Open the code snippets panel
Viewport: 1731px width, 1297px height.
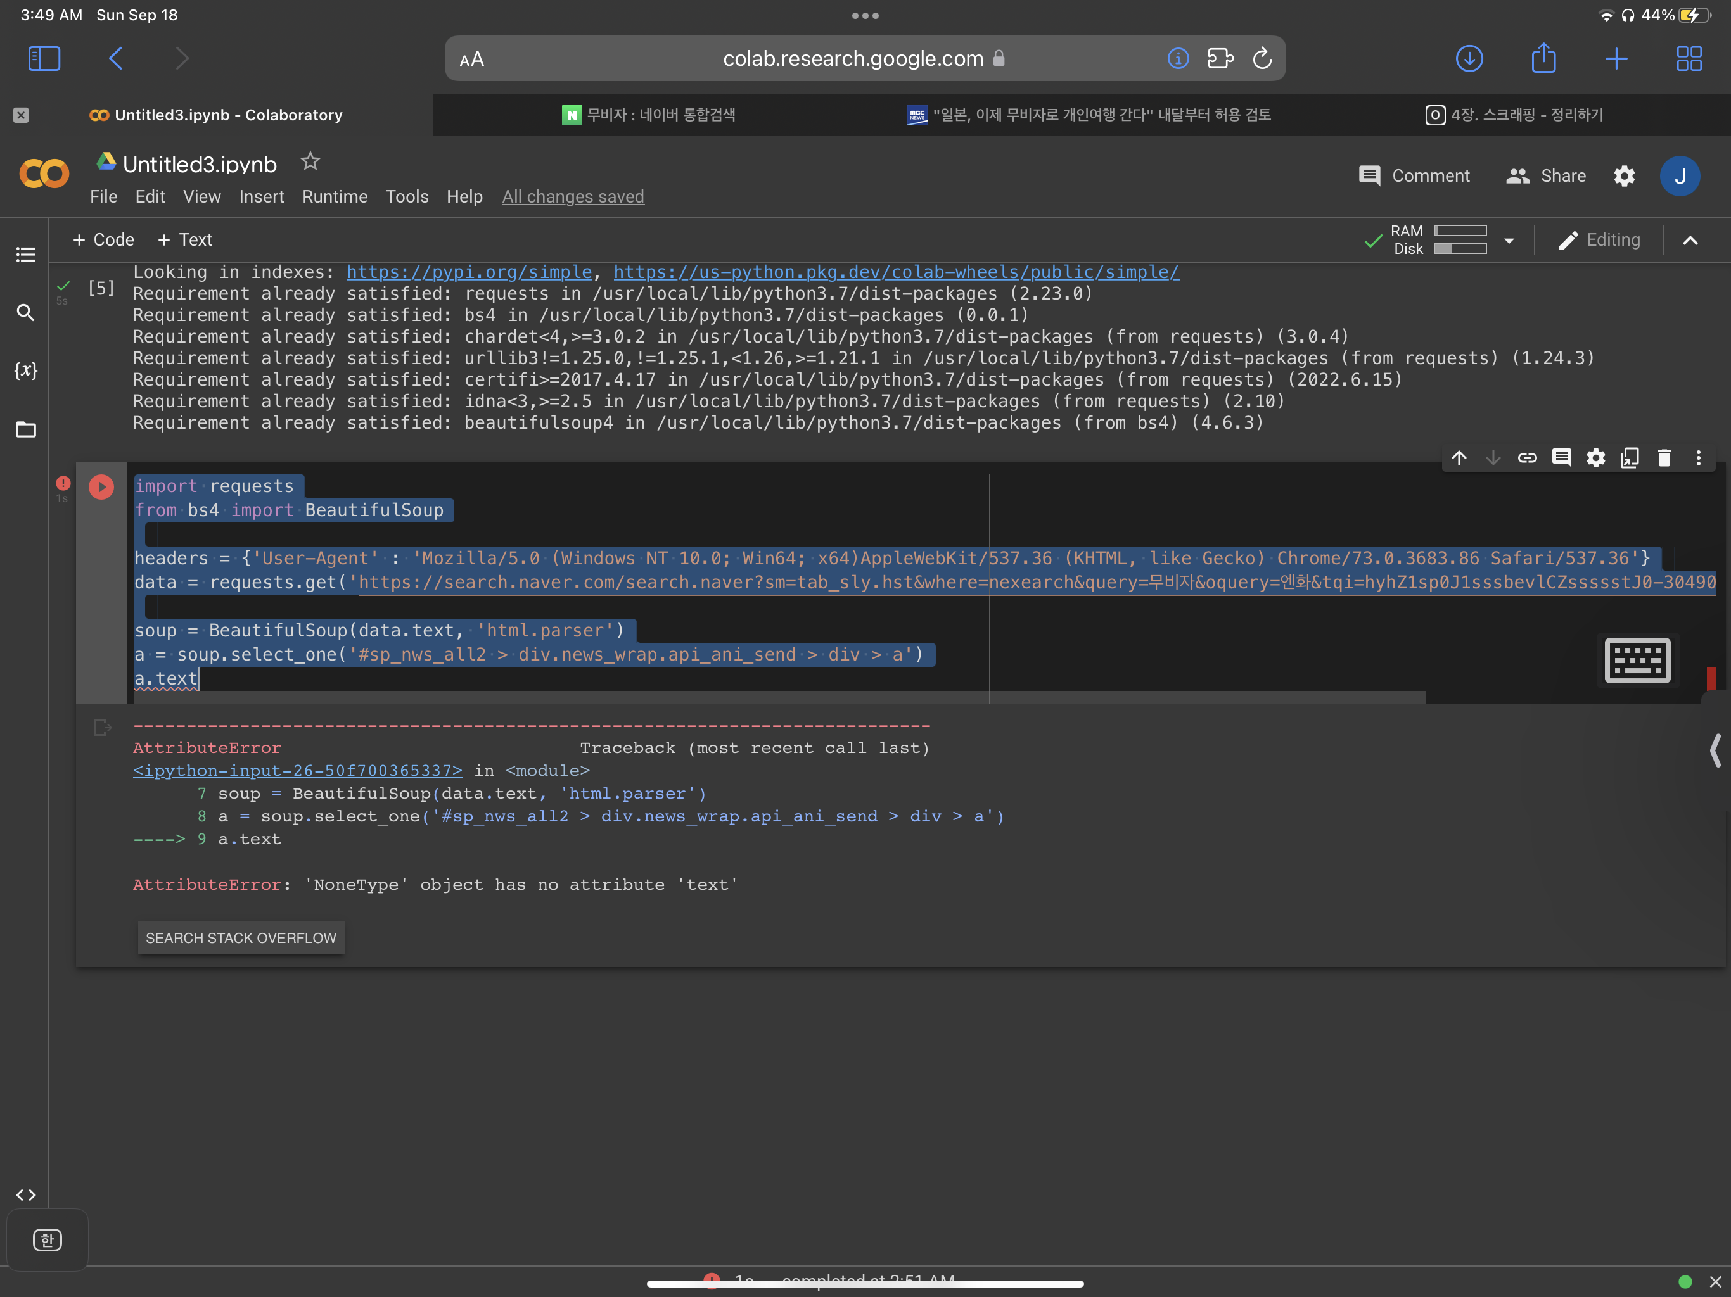click(26, 1194)
